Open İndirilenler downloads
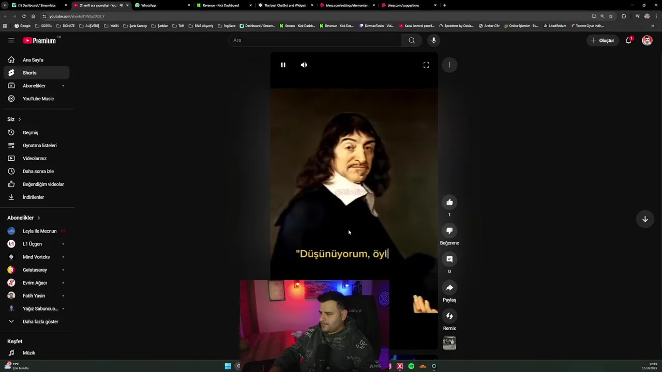This screenshot has width=662, height=372. [x=36, y=197]
